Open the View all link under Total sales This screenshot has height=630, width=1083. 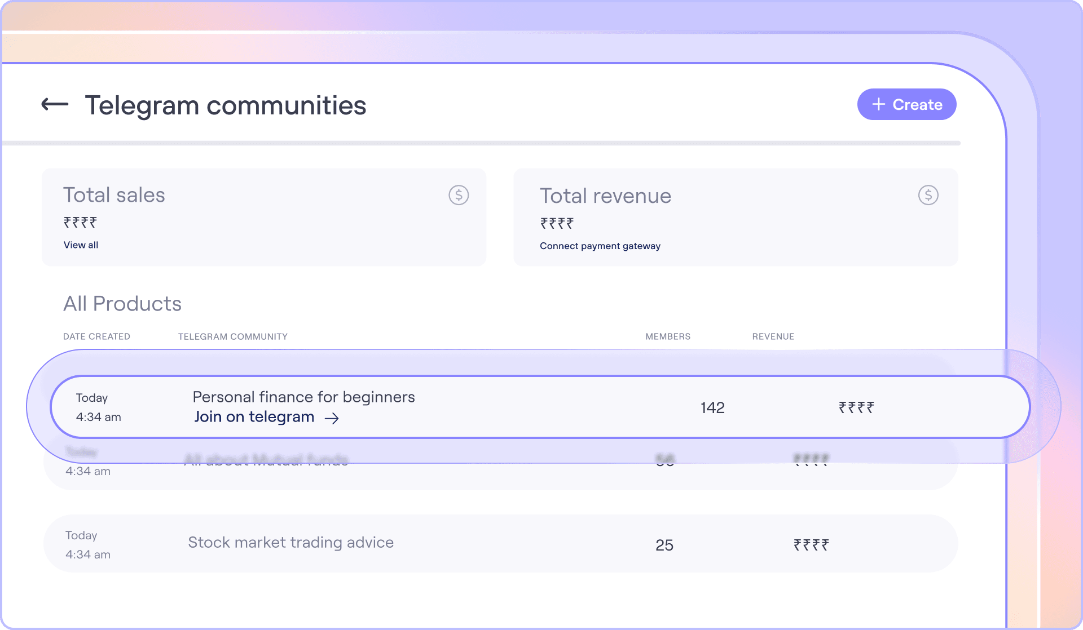(81, 245)
